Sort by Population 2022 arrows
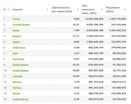The width and height of the screenshot is (131, 104). point(124,9)
